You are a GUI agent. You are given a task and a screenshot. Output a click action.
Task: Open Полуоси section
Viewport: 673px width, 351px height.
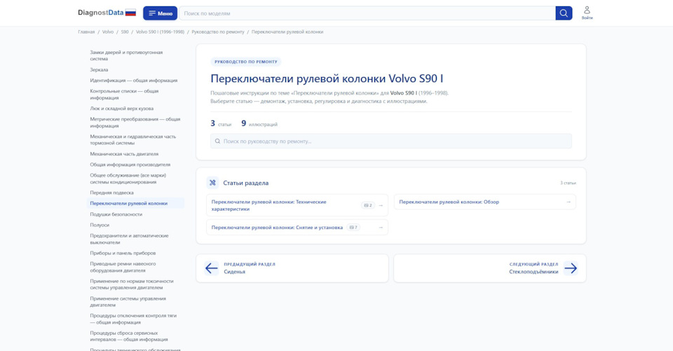click(x=135, y=225)
